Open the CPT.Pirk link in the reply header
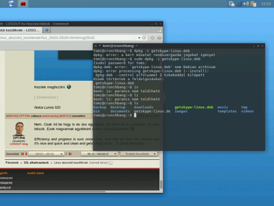274x206 pixels. coord(25,116)
